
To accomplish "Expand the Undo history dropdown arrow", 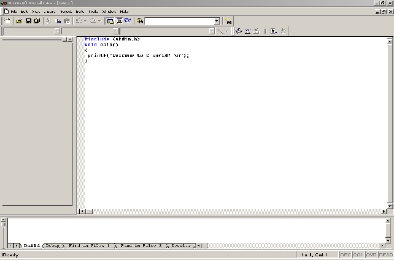I will (x=85, y=21).
